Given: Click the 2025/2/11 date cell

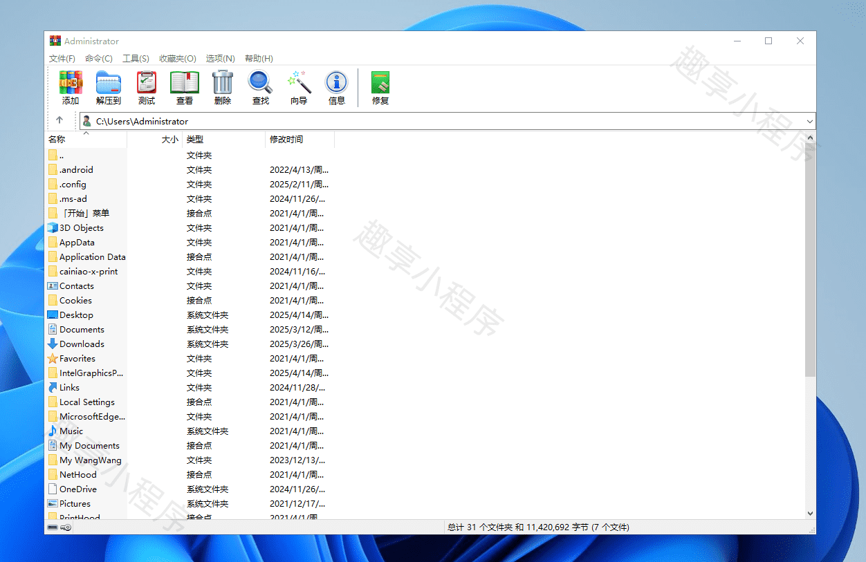Looking at the screenshot, I should (x=299, y=184).
